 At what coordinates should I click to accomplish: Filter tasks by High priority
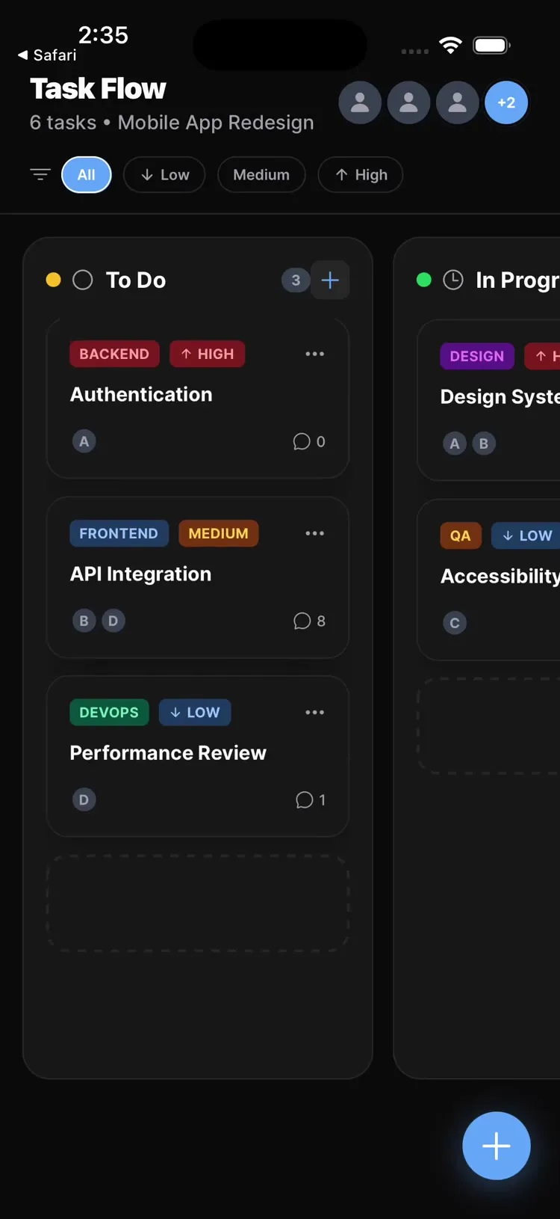click(x=361, y=175)
